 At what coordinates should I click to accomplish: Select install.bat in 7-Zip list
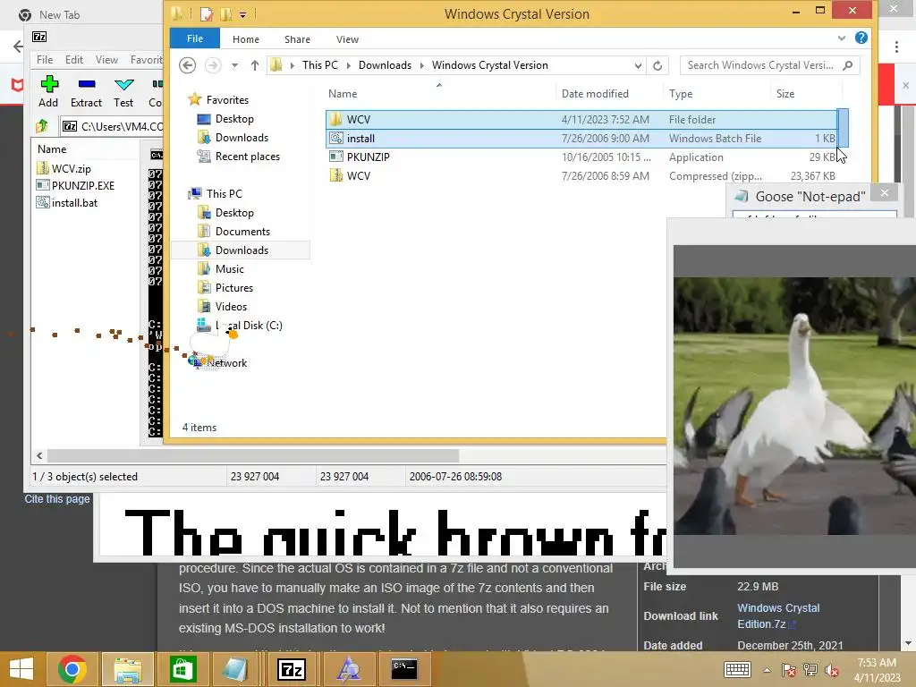67,203
